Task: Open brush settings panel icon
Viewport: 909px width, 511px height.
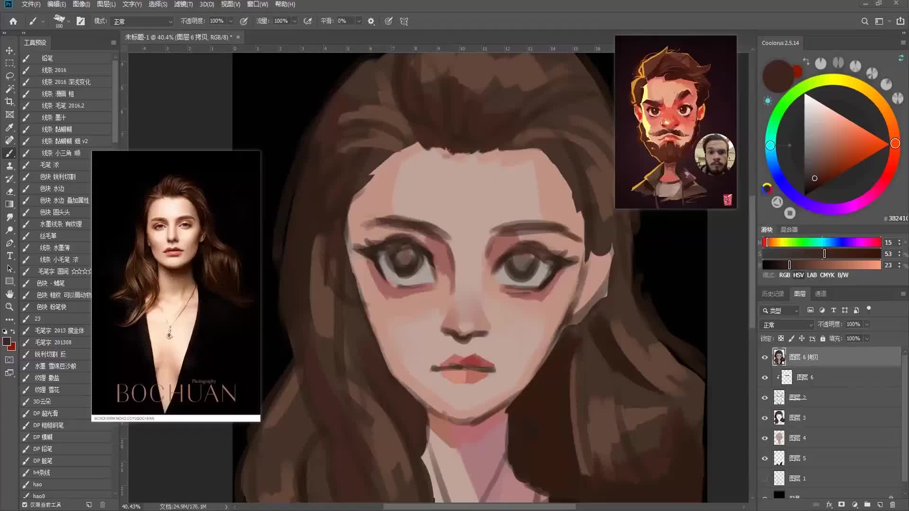Action: coord(81,21)
